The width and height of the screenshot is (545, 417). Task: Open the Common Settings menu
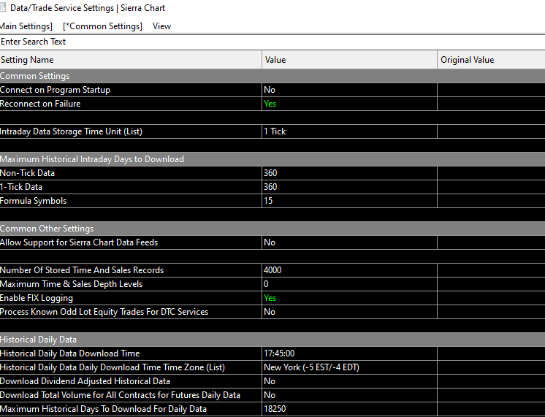(x=102, y=26)
